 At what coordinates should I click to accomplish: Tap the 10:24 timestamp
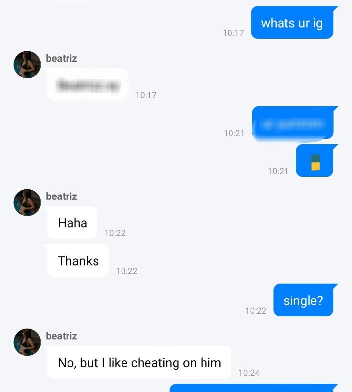point(249,373)
